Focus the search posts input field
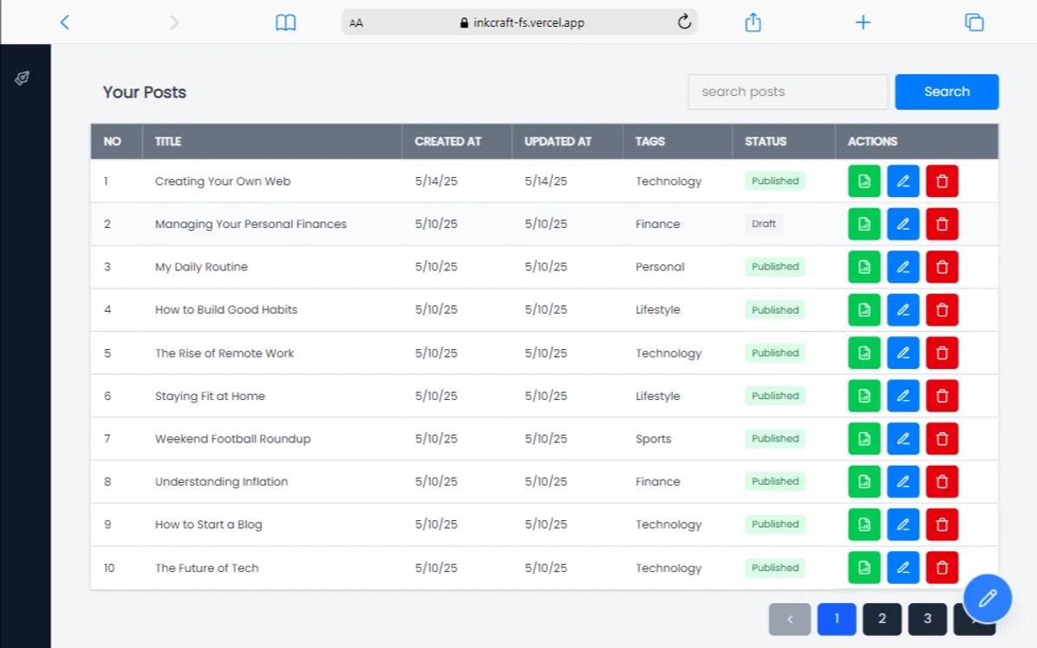The image size is (1037, 648). (x=788, y=92)
